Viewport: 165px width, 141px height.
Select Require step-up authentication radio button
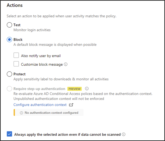tap(9, 89)
